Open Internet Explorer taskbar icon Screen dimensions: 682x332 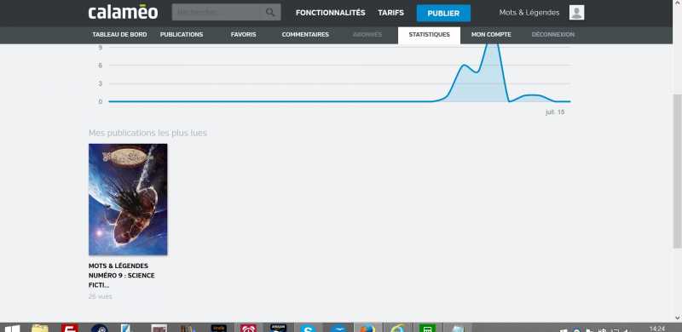[x=398, y=328]
